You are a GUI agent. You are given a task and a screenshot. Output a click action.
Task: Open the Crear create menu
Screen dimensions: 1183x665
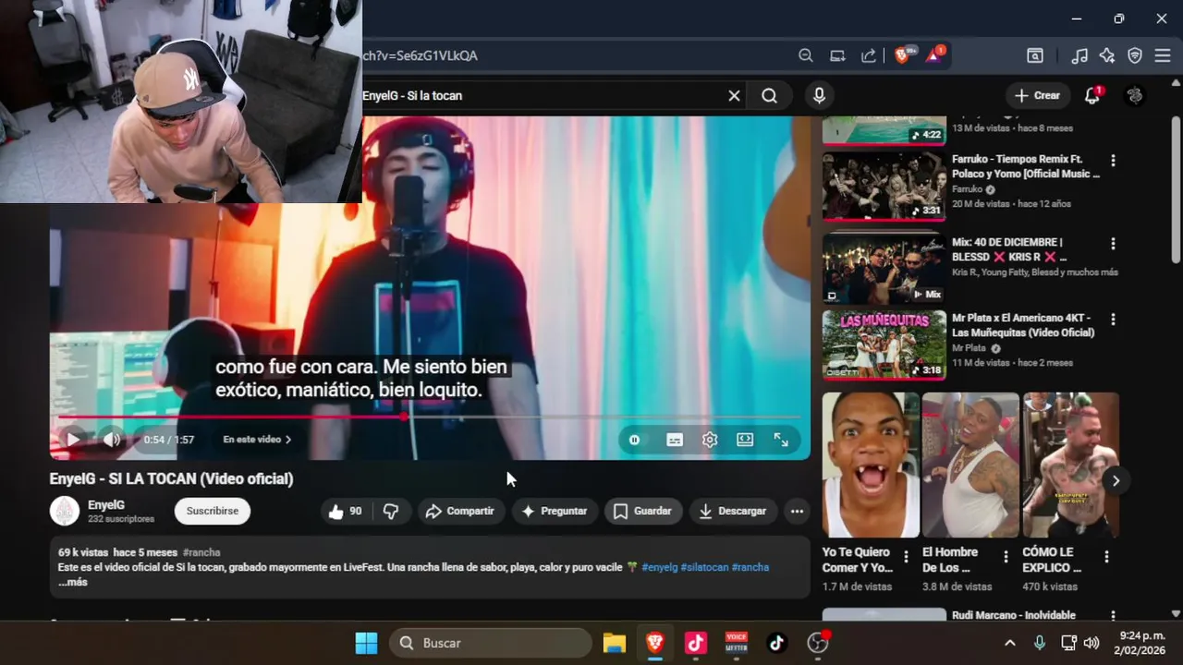coord(1037,95)
